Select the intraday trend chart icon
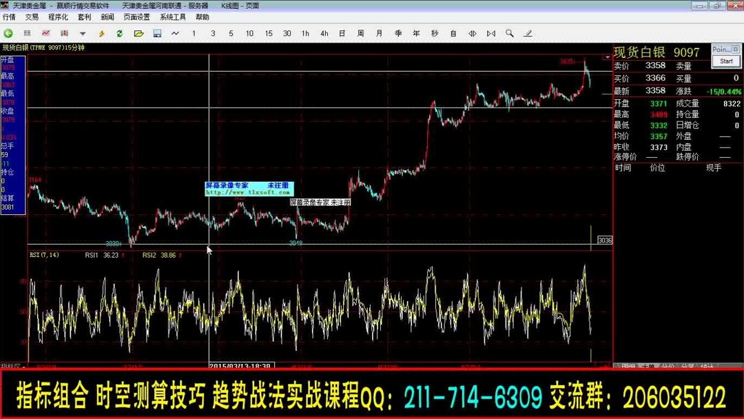744x419 pixels. click(45, 33)
